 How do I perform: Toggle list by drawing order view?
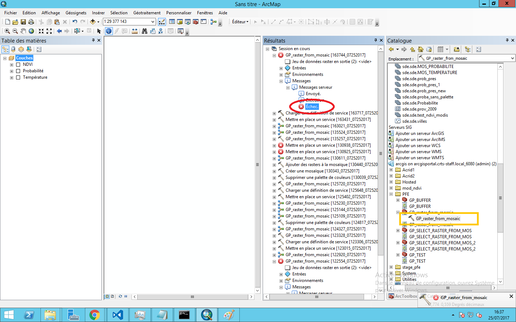5,49
